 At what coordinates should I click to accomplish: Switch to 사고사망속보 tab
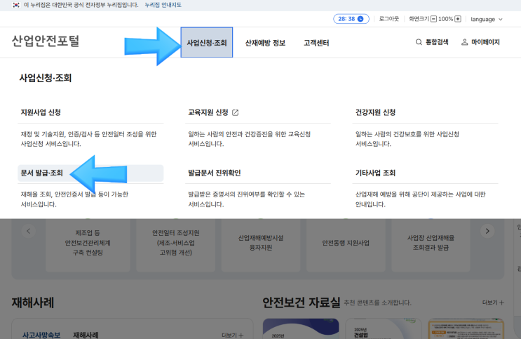point(41,335)
